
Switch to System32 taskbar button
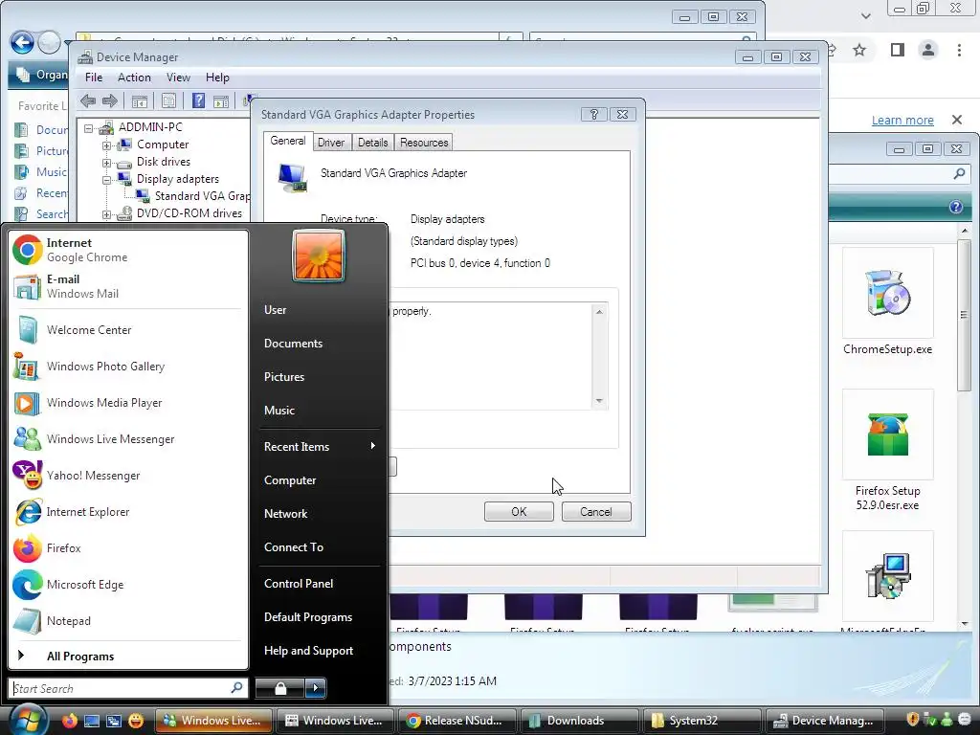coord(702,721)
